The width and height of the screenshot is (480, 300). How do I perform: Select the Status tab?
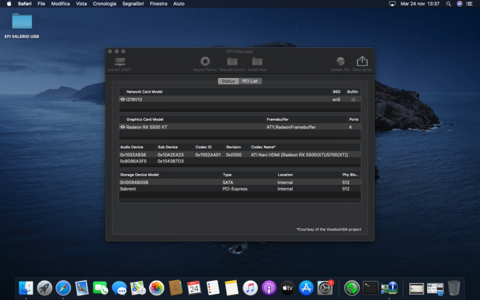(228, 81)
